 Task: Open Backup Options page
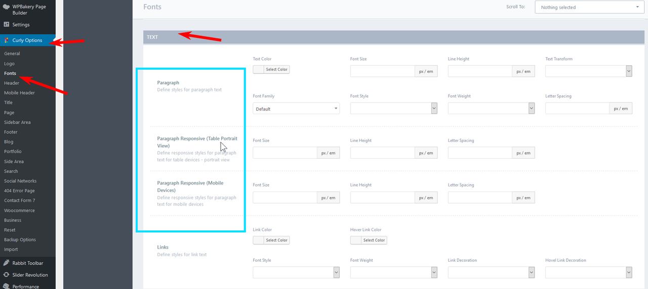20,239
